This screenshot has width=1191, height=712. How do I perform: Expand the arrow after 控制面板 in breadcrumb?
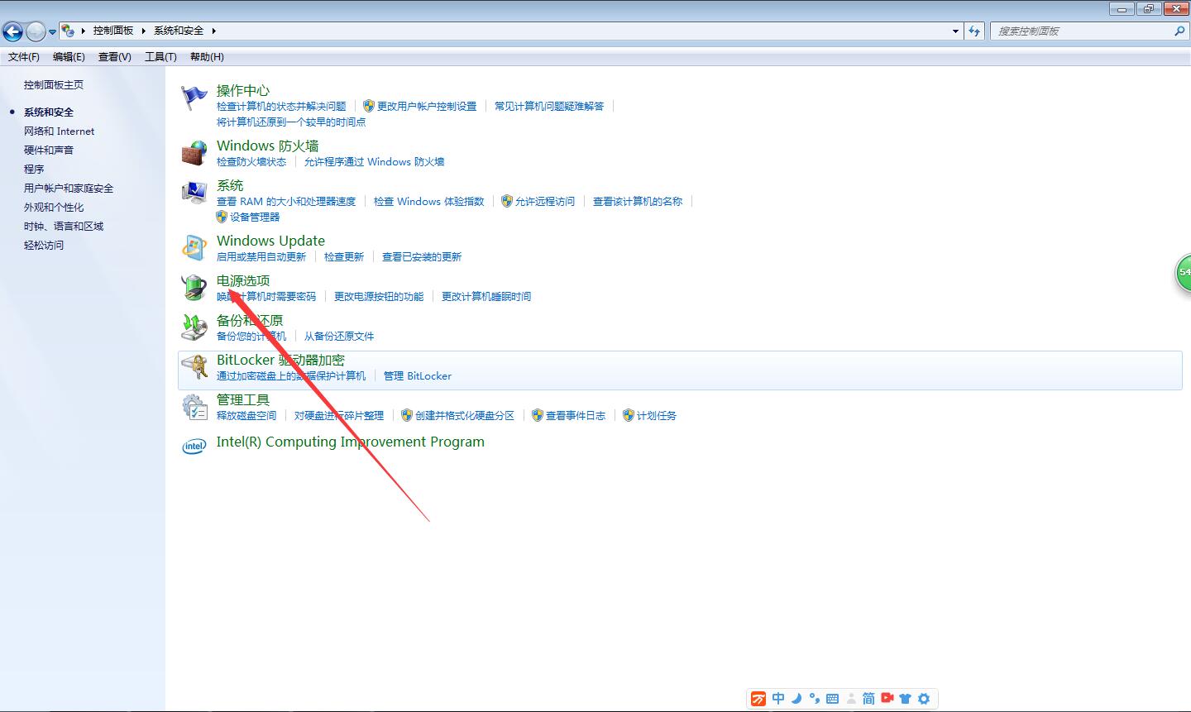pos(143,31)
